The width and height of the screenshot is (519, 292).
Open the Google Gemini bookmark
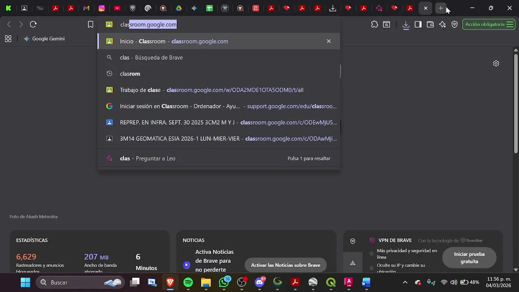44,39
